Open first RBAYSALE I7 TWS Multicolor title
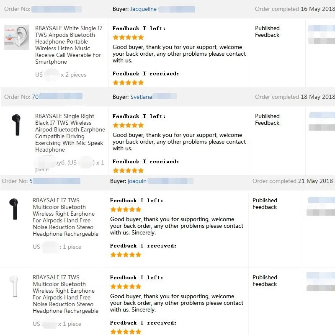The width and height of the screenshot is (335, 335). (65, 217)
